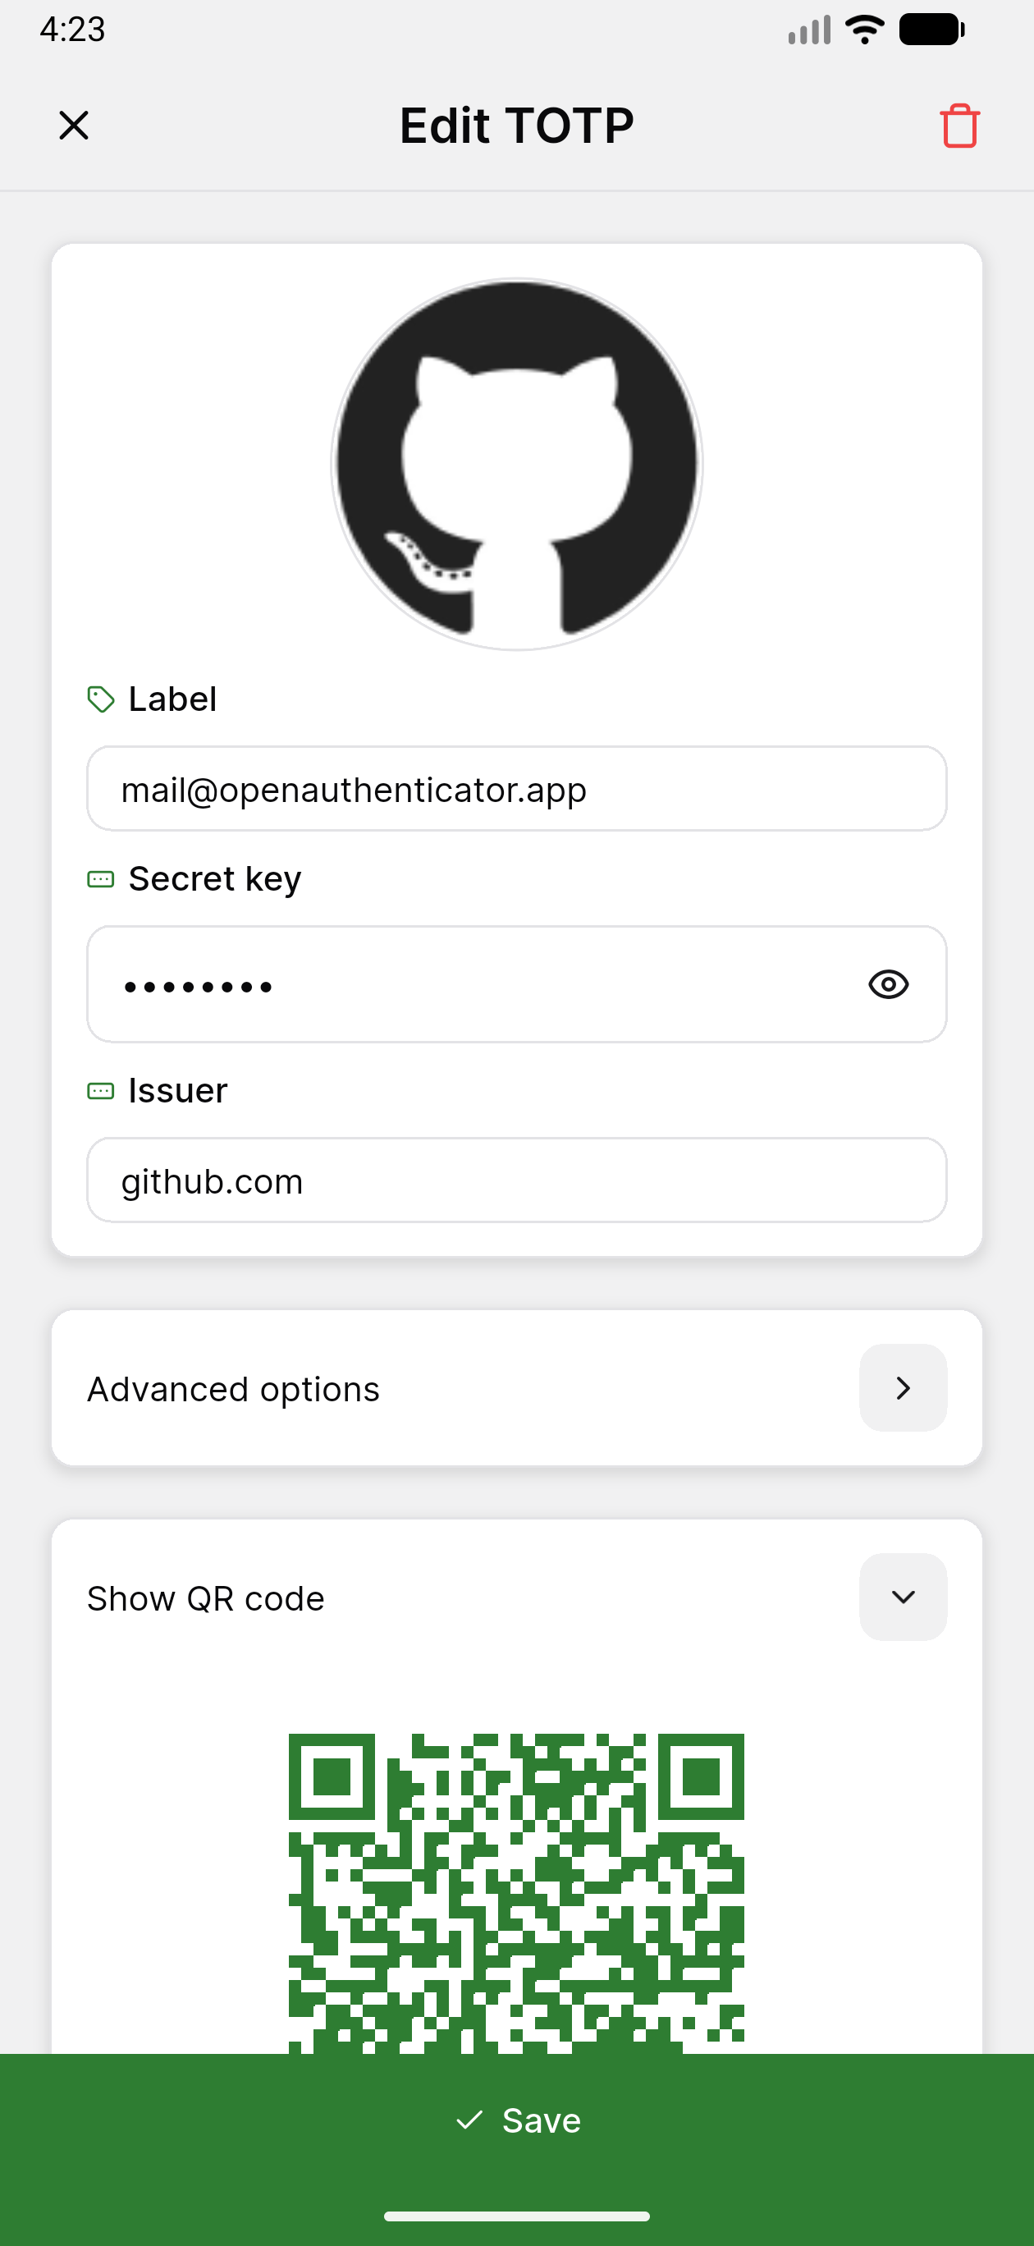The width and height of the screenshot is (1034, 2246).
Task: Tap the red trash delete icon
Action: click(959, 126)
